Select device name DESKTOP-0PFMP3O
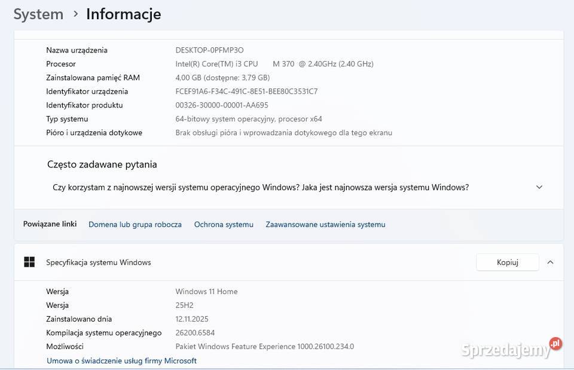 (x=209, y=50)
